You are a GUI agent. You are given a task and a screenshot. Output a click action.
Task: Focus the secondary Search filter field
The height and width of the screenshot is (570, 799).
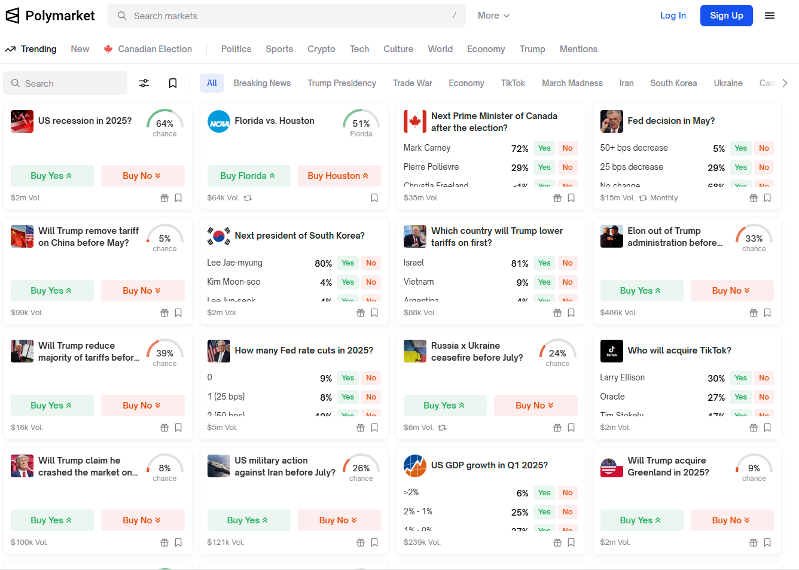coord(65,83)
